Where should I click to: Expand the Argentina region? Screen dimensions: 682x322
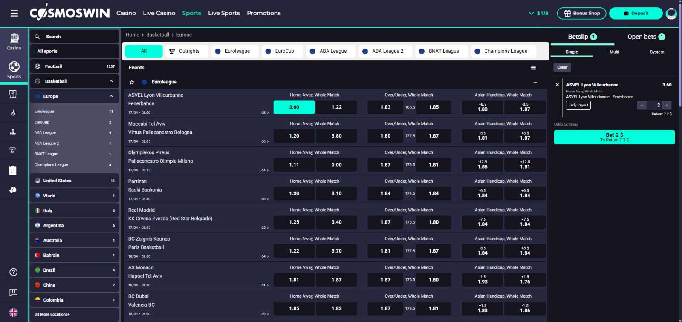click(x=75, y=225)
